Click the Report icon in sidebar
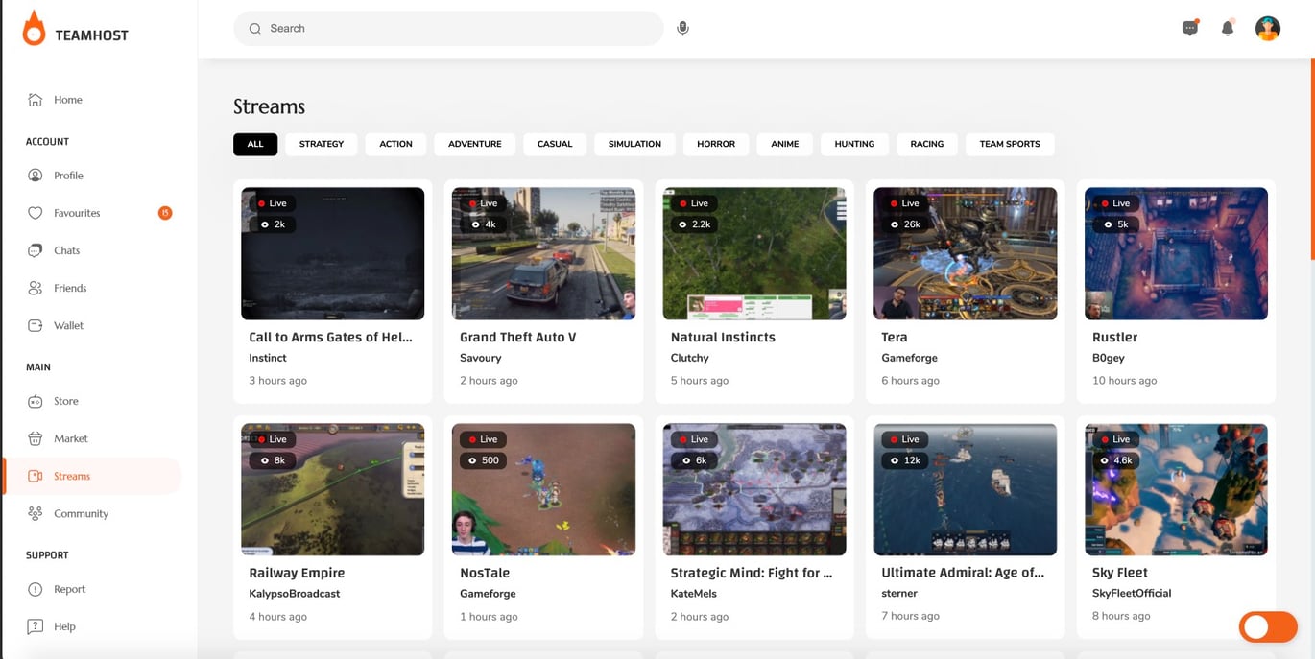The width and height of the screenshot is (1315, 659). point(36,589)
